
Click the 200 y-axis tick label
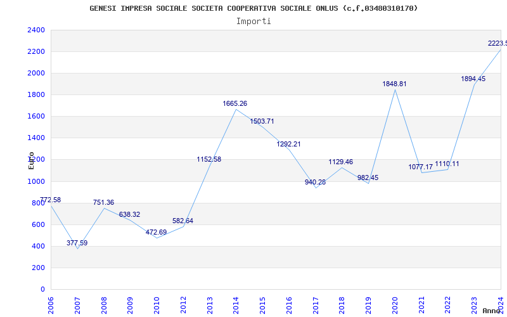pyautogui.click(x=39, y=268)
